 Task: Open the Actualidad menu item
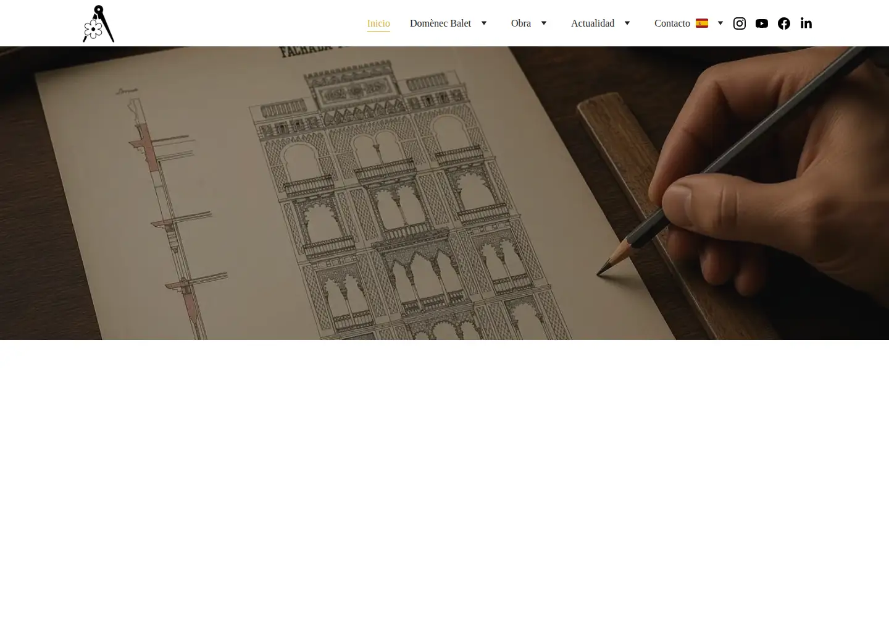593,23
